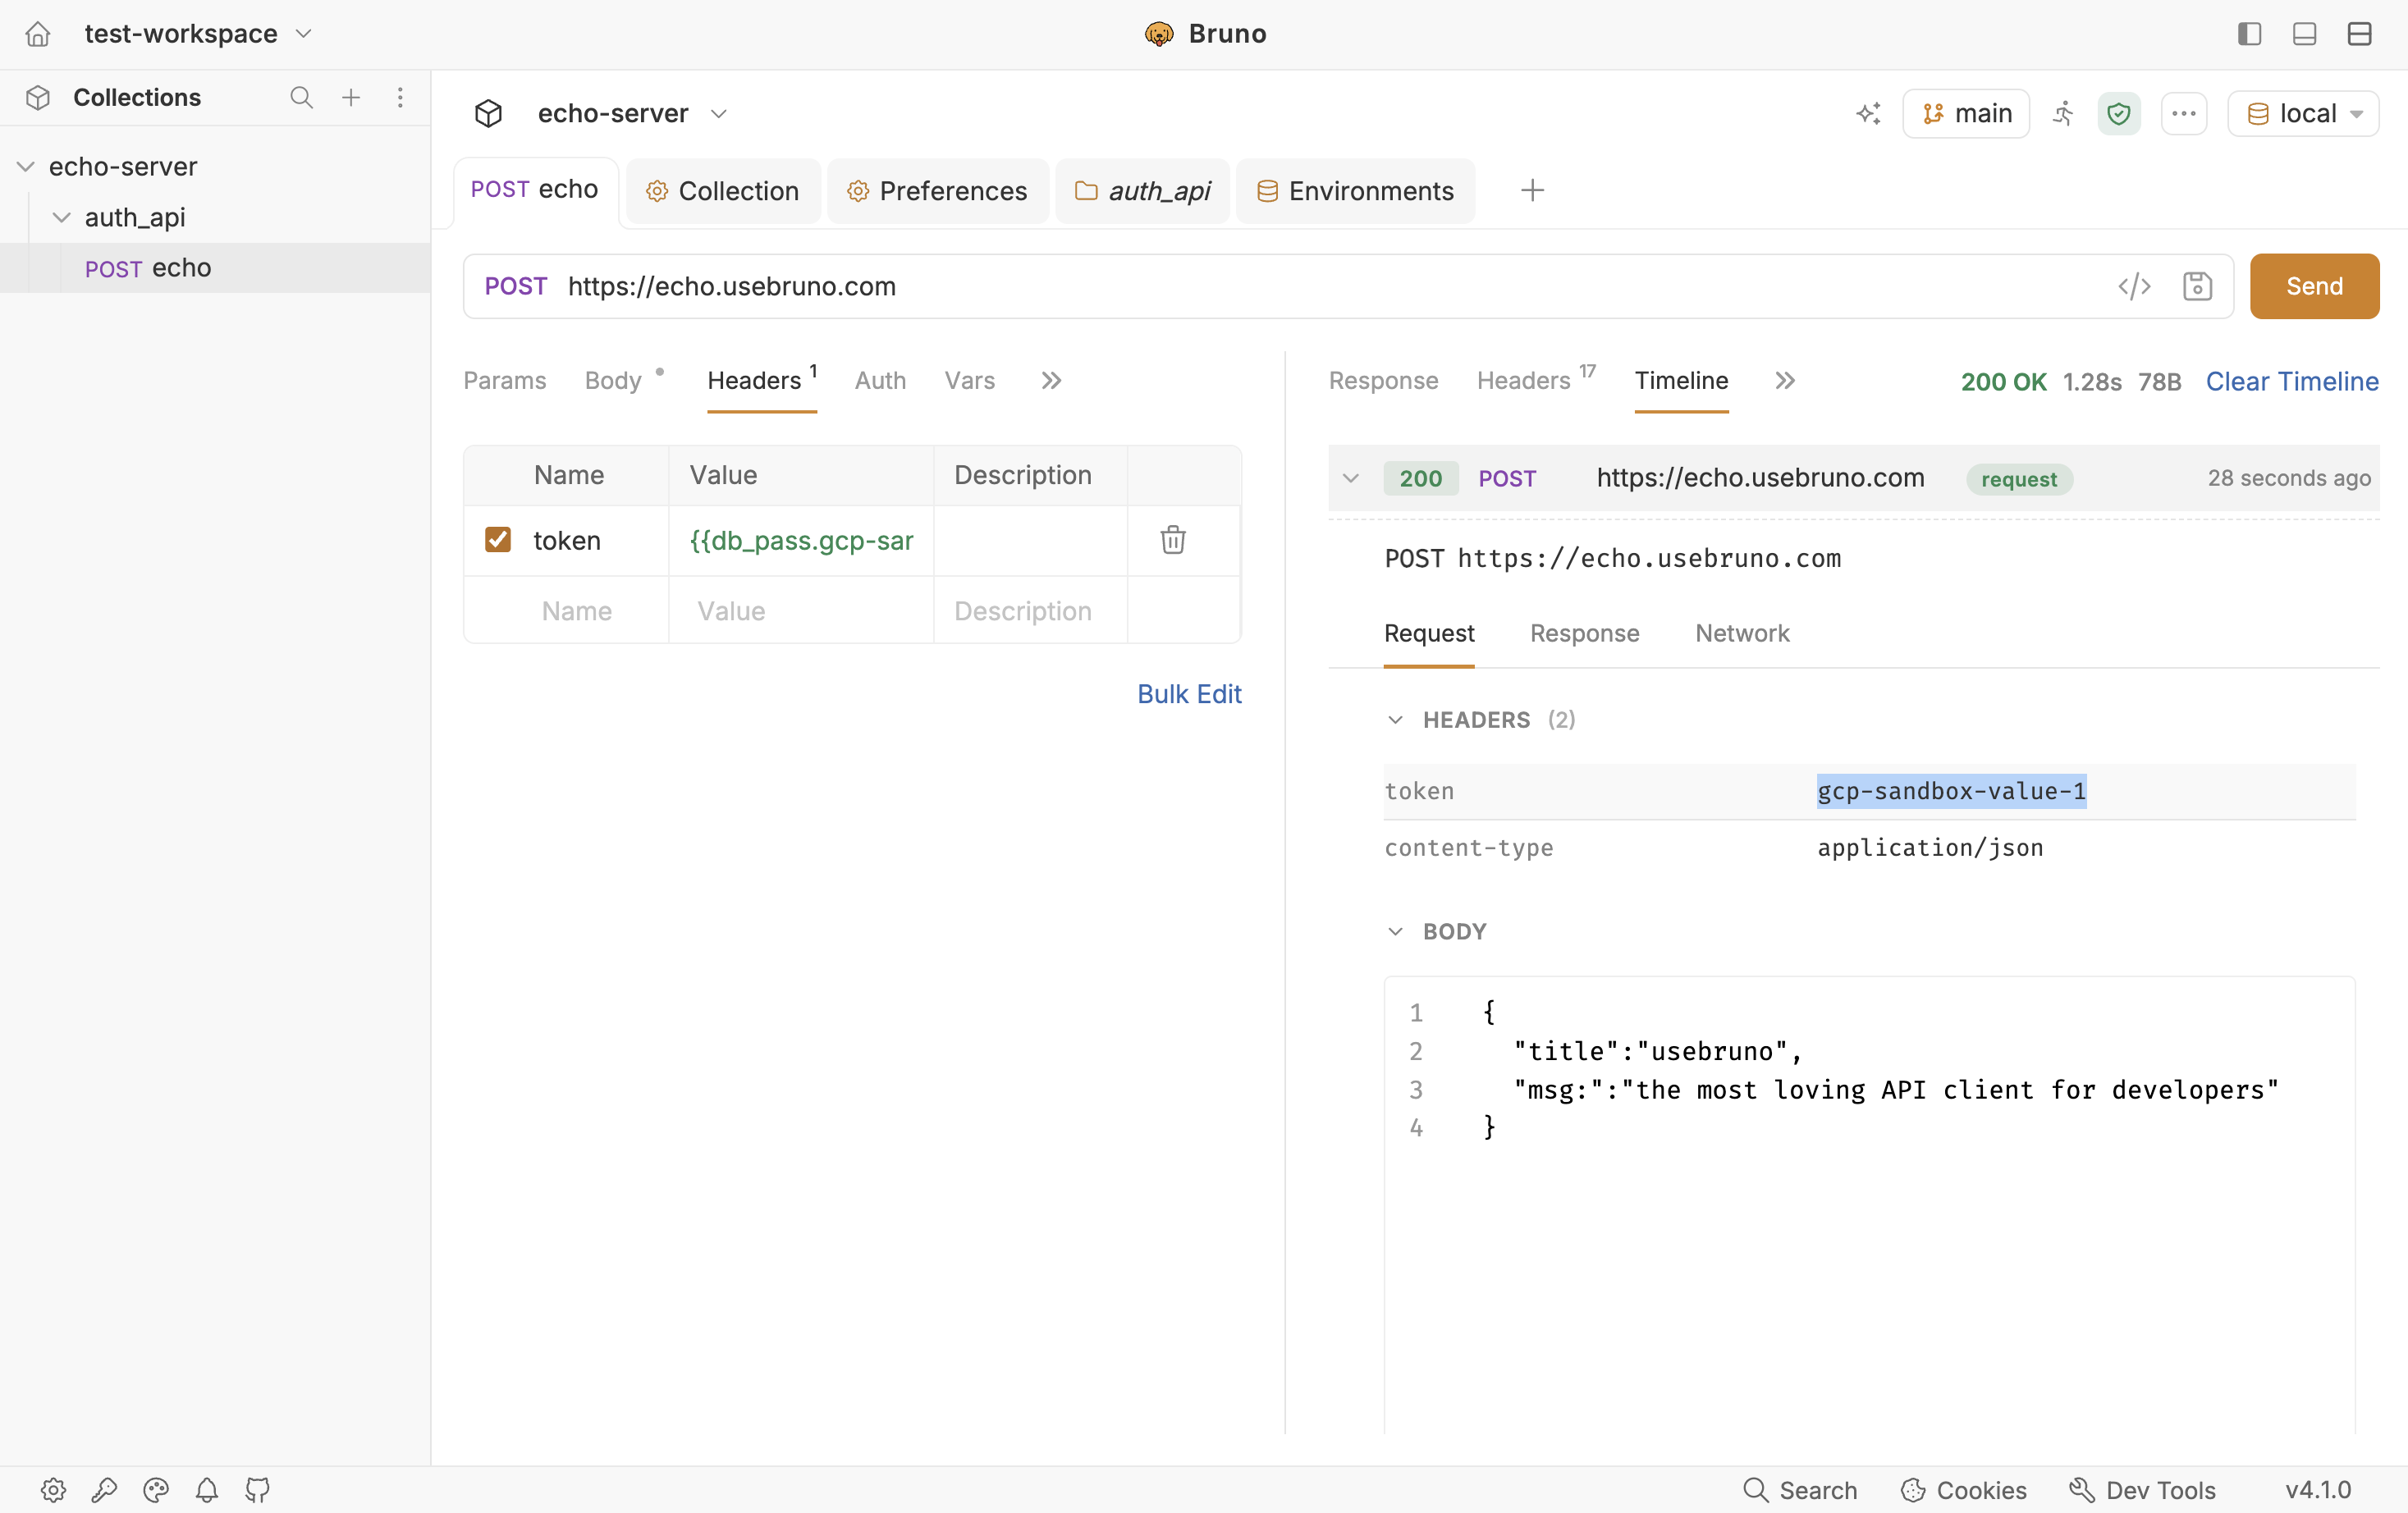This screenshot has height=1513, width=2408.
Task: Open the theme palette icon
Action: pos(156,1490)
